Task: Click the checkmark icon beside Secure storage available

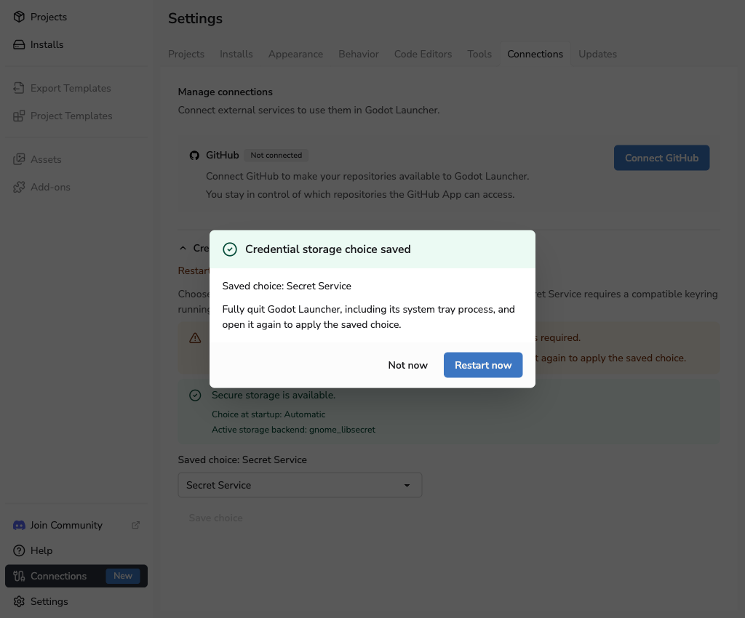Action: coord(195,396)
